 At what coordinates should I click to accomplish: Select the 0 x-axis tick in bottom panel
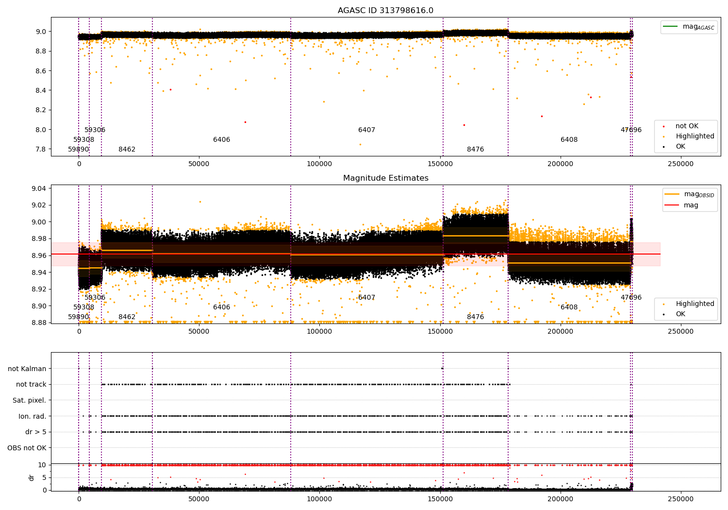tap(79, 499)
